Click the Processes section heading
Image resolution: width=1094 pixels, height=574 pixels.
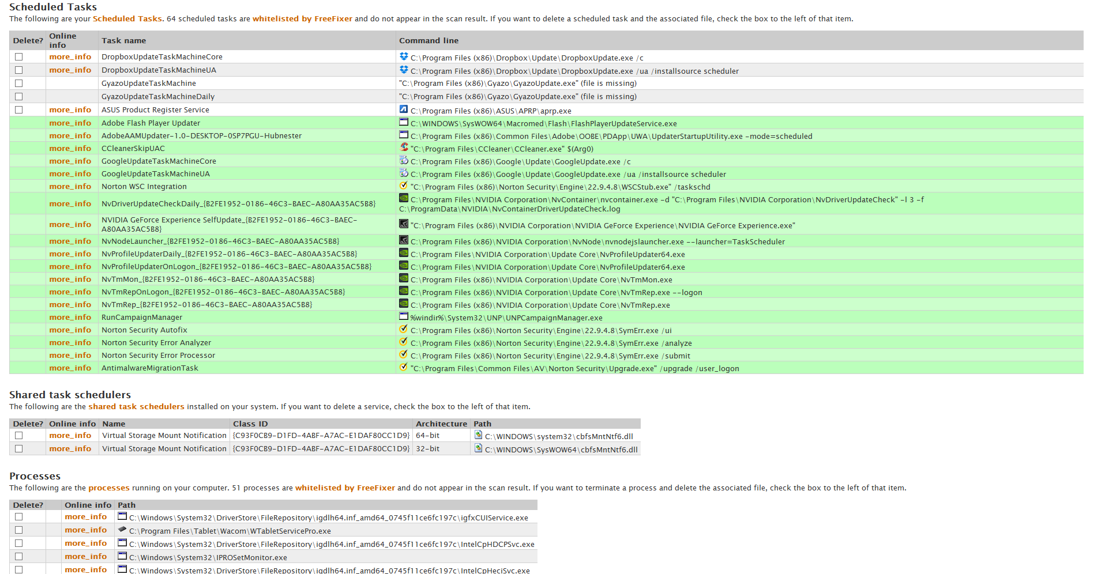point(35,476)
